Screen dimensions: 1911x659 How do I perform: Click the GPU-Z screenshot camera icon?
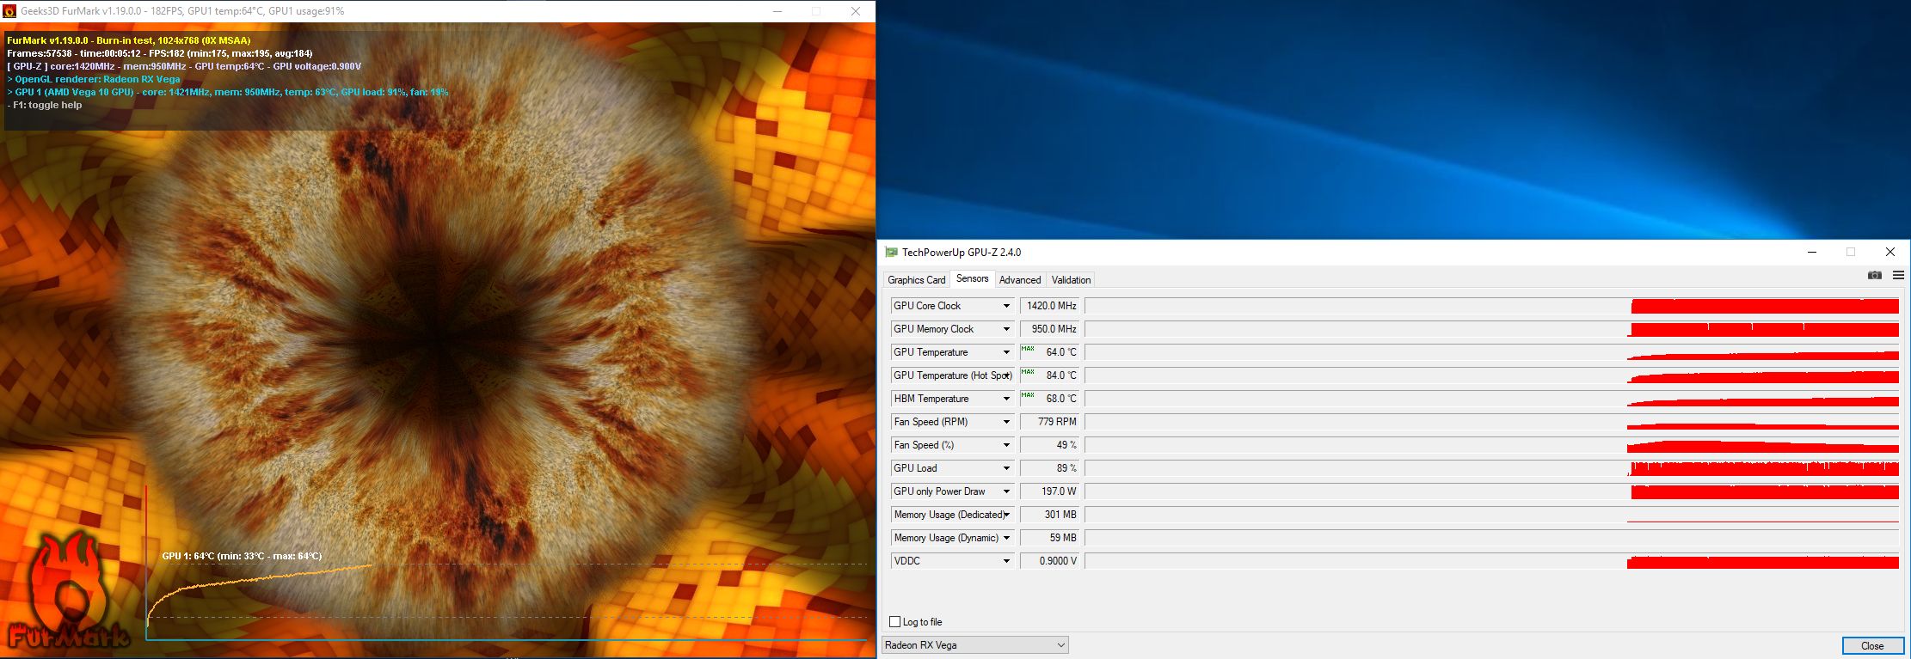[x=1875, y=275]
